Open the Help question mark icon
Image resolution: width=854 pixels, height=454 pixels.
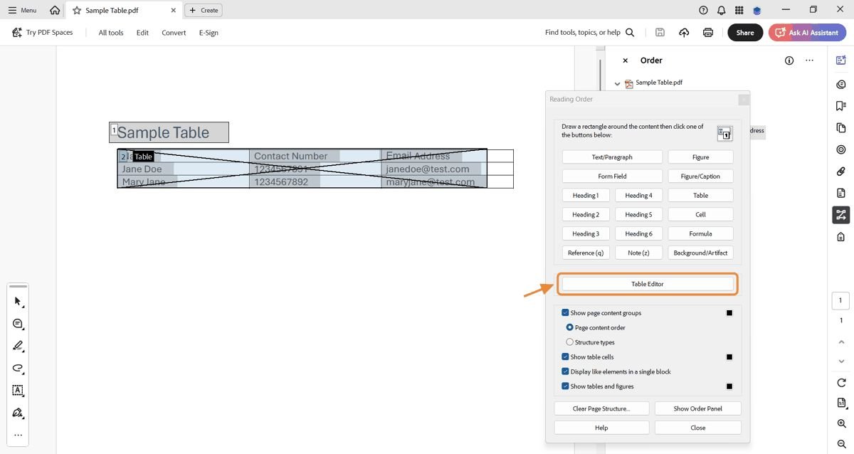(704, 10)
